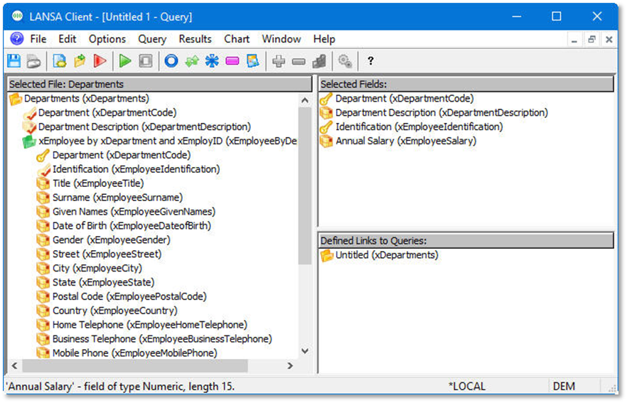The height and width of the screenshot is (403, 627).
Task: Click the box icon beside Annual Salary
Action: pyautogui.click(x=326, y=141)
